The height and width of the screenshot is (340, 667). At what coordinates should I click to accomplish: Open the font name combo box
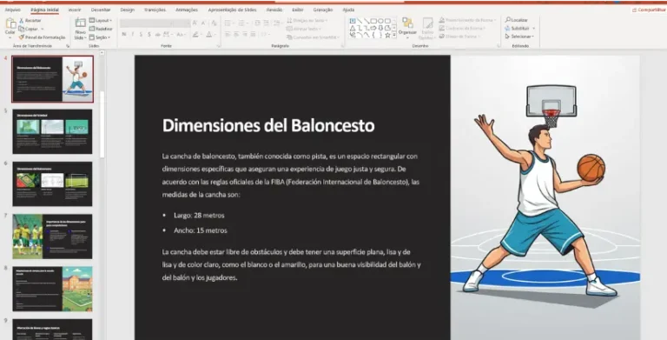pyautogui.click(x=146, y=23)
